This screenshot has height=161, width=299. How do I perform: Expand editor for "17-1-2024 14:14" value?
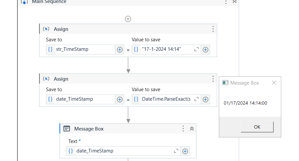[x=196, y=50]
